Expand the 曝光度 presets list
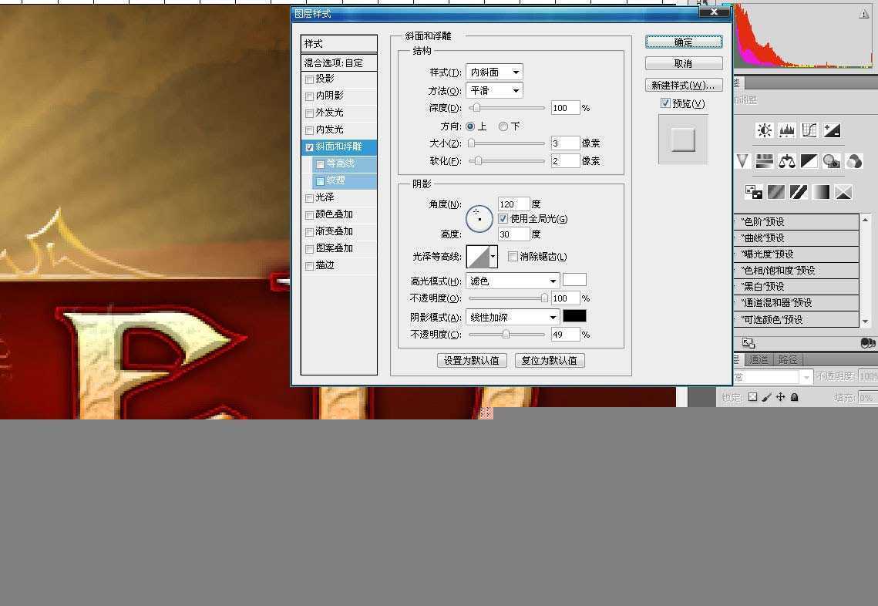This screenshot has height=606, width=878. (796, 254)
